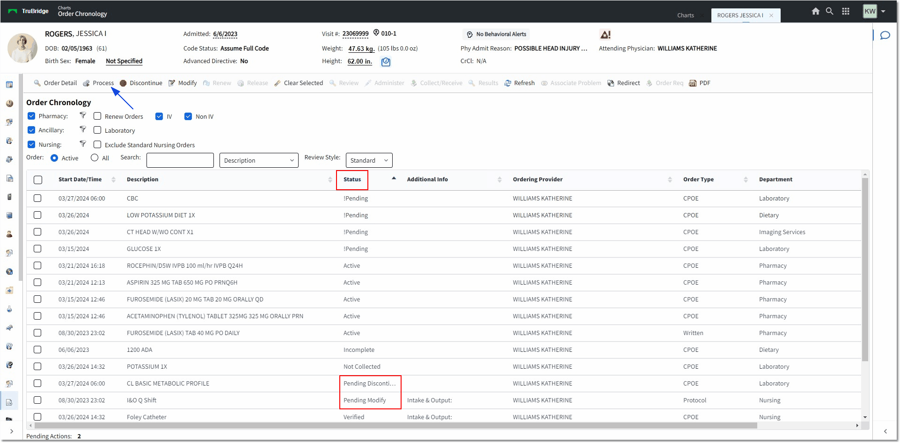Expand the left sidebar chevron

pyautogui.click(x=12, y=431)
